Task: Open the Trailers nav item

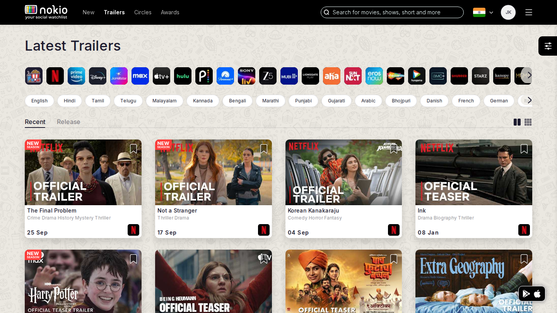Action: [114, 12]
